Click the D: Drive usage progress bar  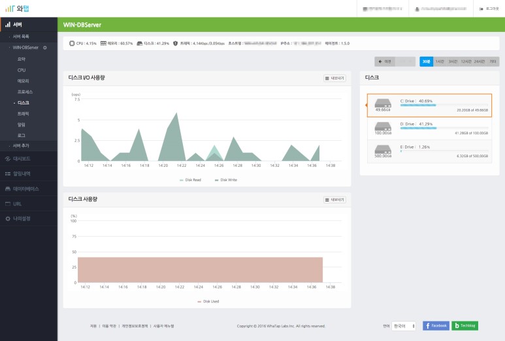(x=444, y=128)
